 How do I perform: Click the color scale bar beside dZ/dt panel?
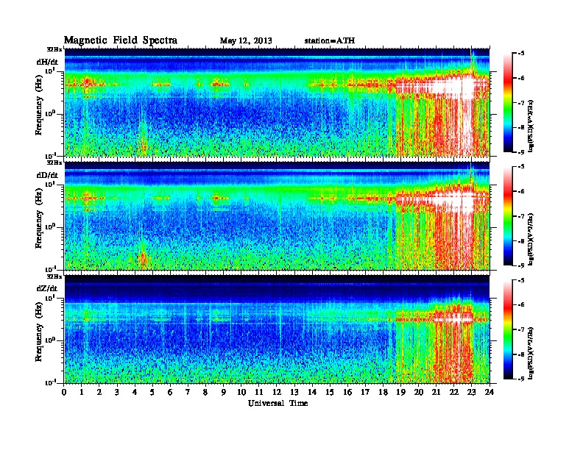508,329
